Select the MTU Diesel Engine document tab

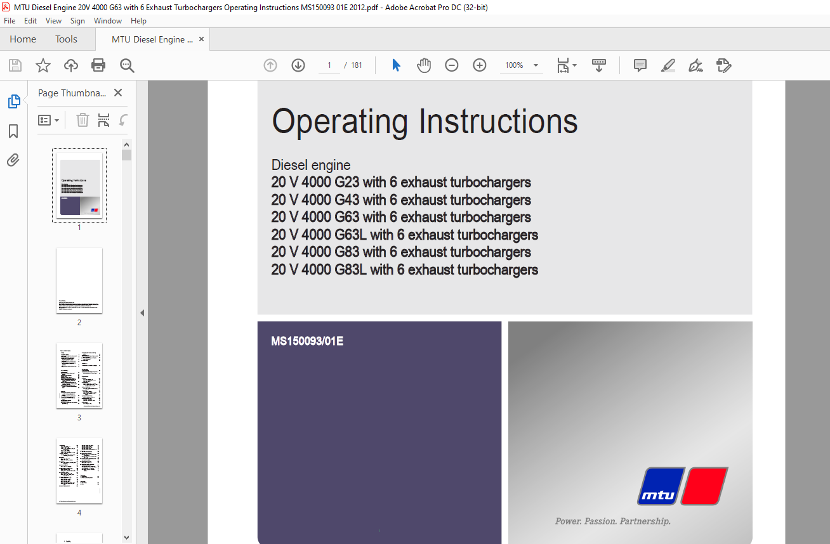tap(152, 39)
